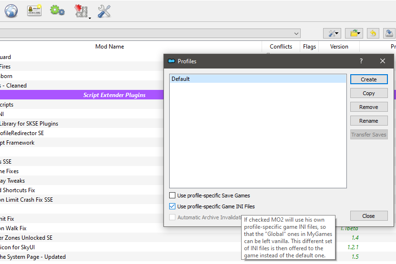
Task: Select Library for SKSE Plugins mod
Action: click(x=82, y=124)
